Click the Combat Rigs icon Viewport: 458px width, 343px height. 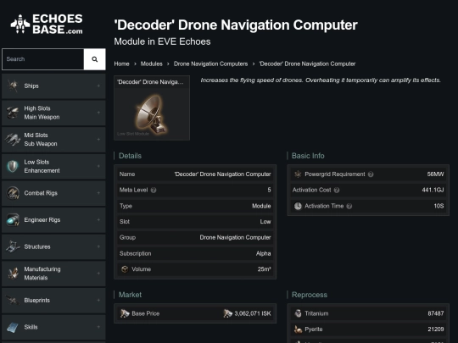coord(13,193)
